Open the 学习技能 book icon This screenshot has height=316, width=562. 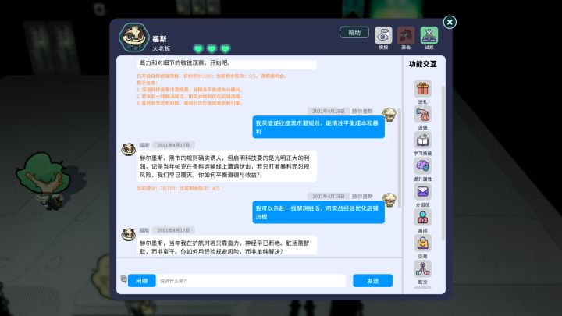(x=422, y=140)
